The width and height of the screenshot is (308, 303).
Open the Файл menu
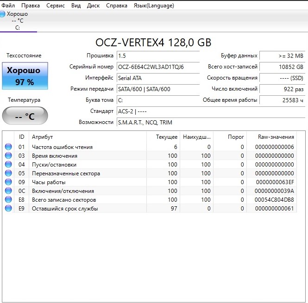pos(8,6)
